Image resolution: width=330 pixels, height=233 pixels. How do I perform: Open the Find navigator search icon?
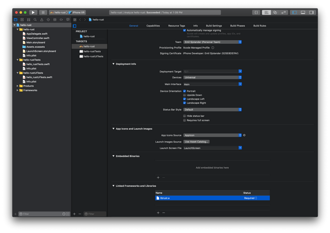(x=35, y=20)
